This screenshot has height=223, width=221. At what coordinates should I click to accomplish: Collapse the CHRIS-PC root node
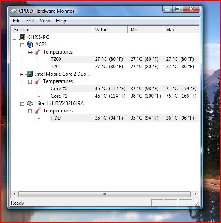pyautogui.click(x=15, y=38)
